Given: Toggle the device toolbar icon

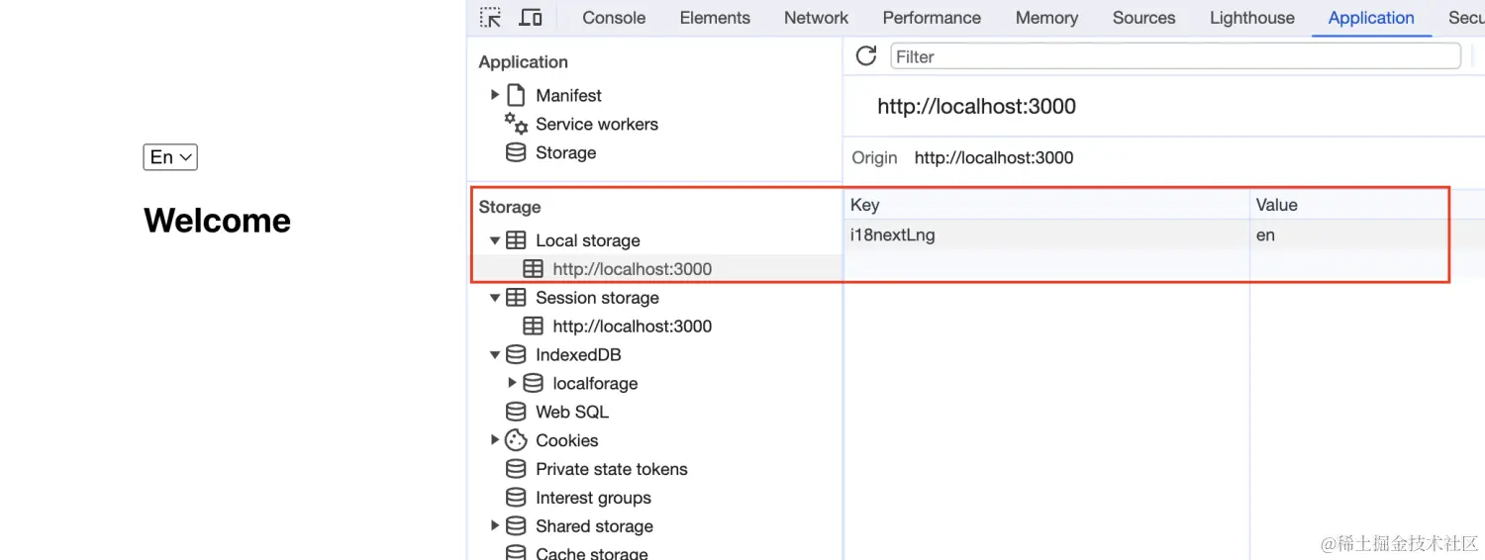Looking at the screenshot, I should tap(531, 18).
